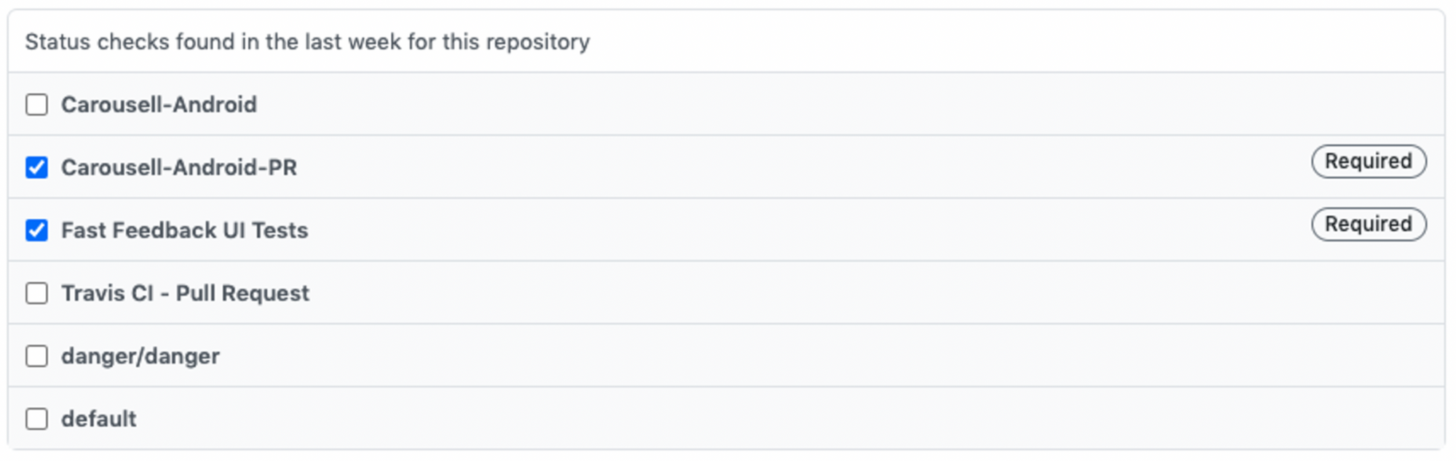Click the Fast Feedback UI Tests label
The image size is (1456, 461).
point(185,230)
